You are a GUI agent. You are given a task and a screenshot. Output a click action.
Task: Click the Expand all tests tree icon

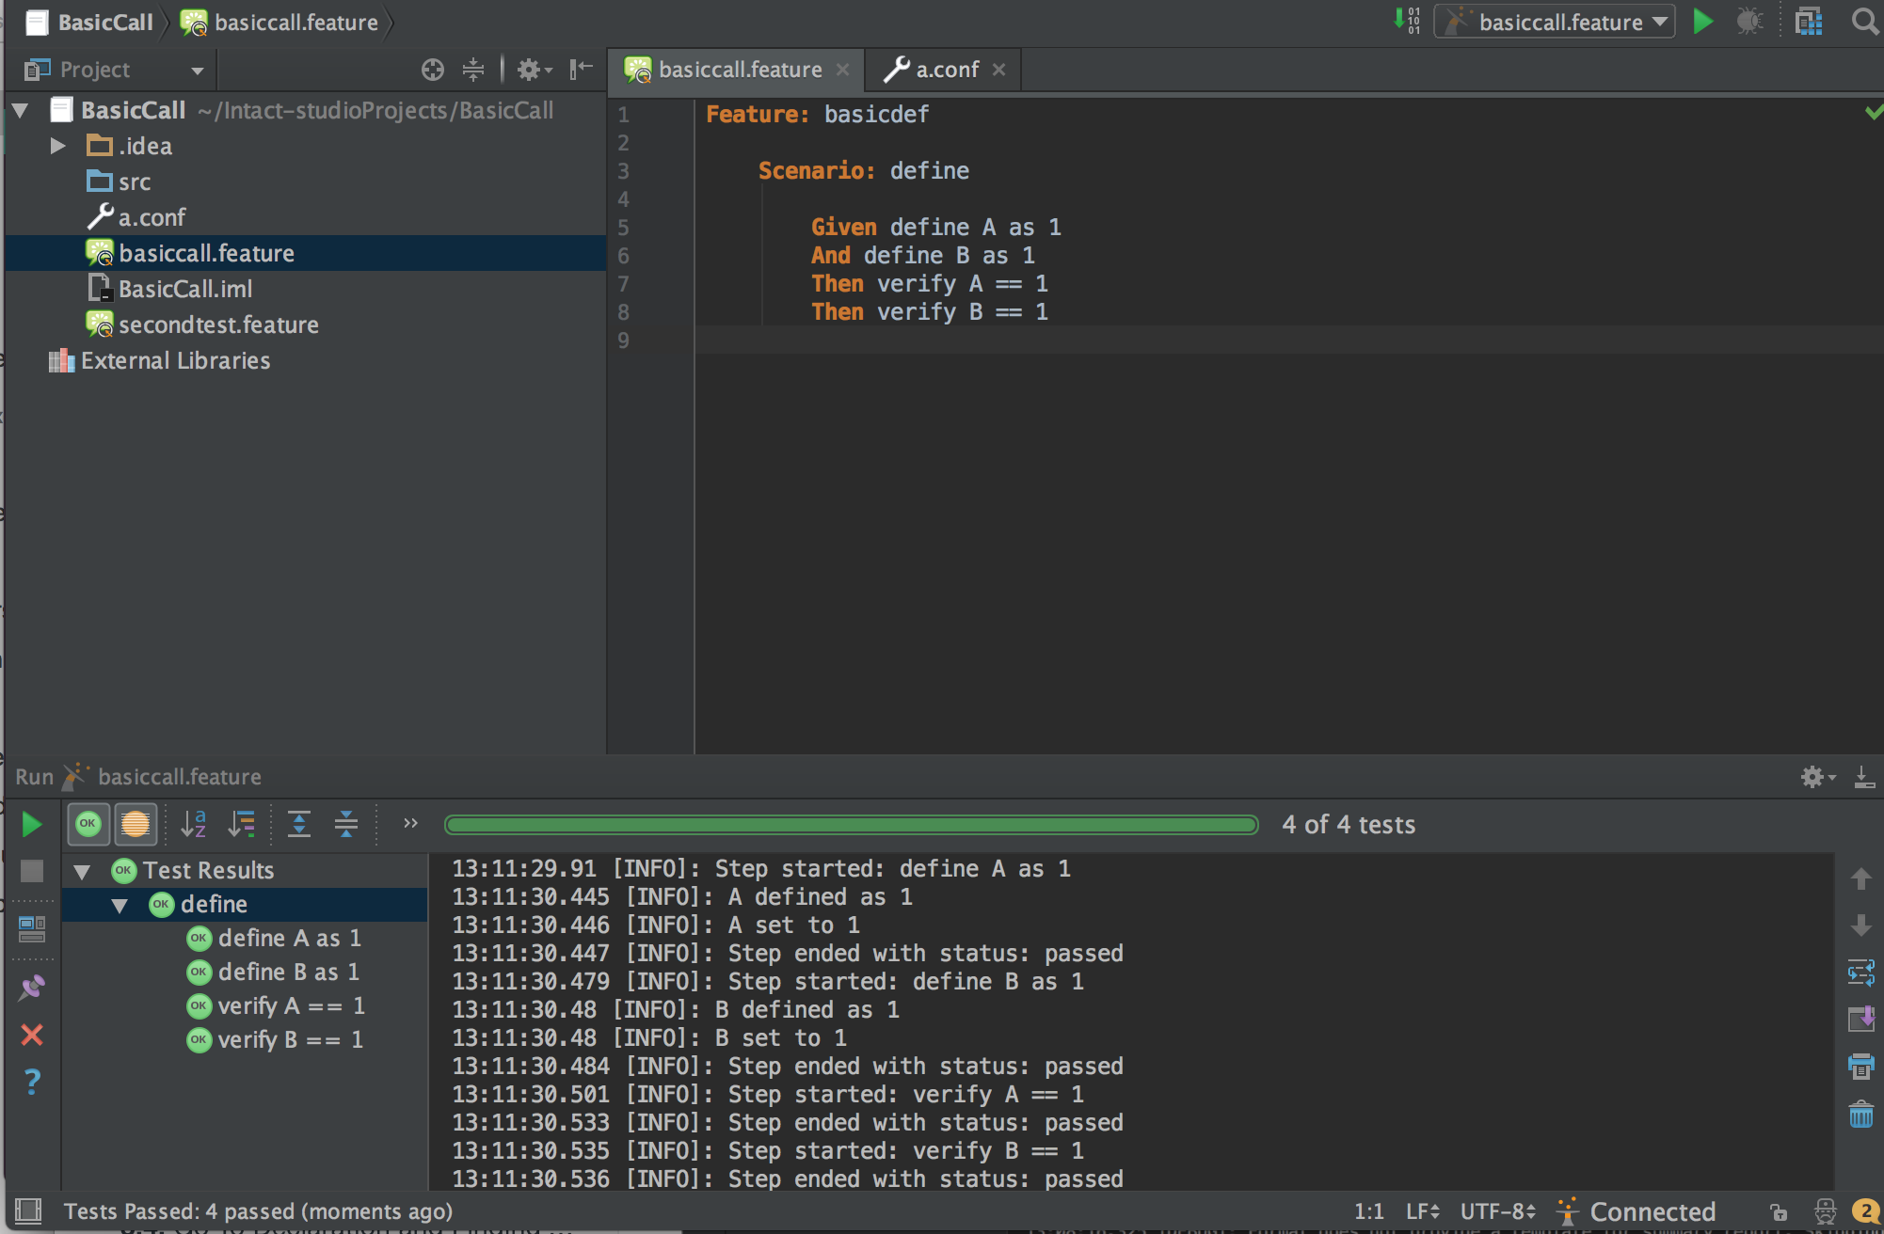click(299, 824)
